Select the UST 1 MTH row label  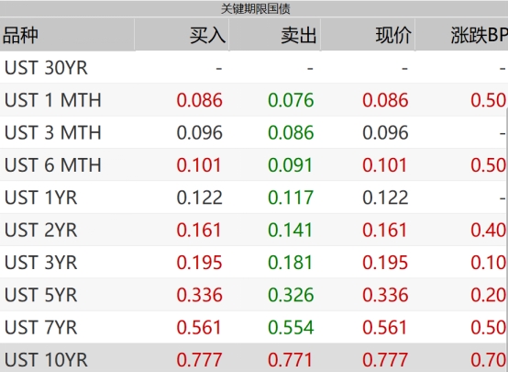[53, 100]
